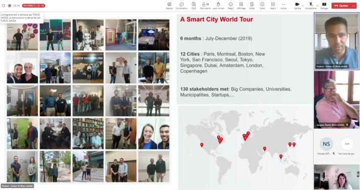Viewport: 360px width, 190px height.
Task: Click Nicolas's muted microphone icon
Action: click(x=334, y=154)
